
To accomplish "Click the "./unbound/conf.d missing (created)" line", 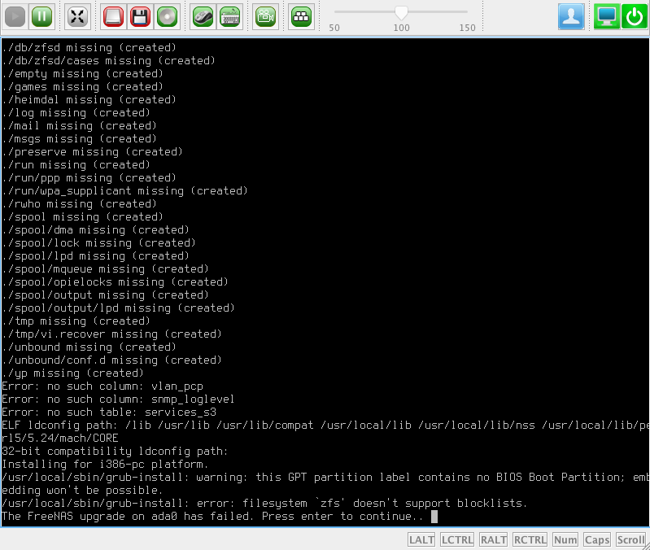I will (x=111, y=360).
